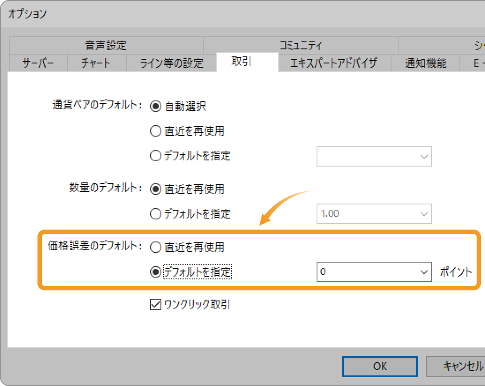Switch to the コミュニティ tab
This screenshot has height=386, width=485.
tap(300, 45)
